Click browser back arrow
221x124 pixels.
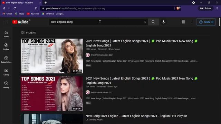(4, 8)
